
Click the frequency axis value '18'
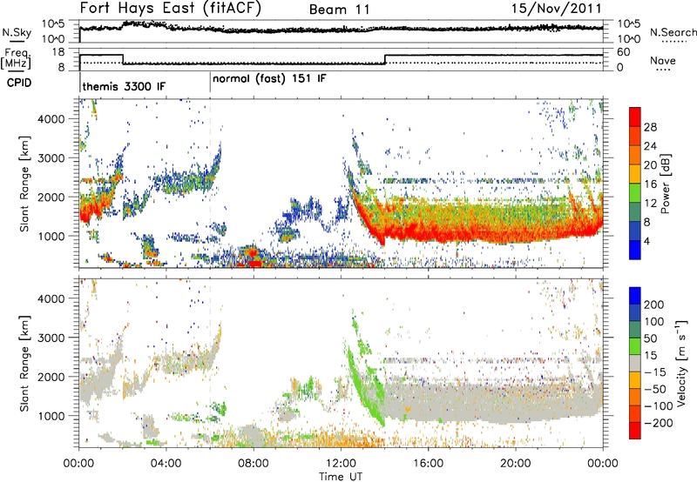[58, 52]
